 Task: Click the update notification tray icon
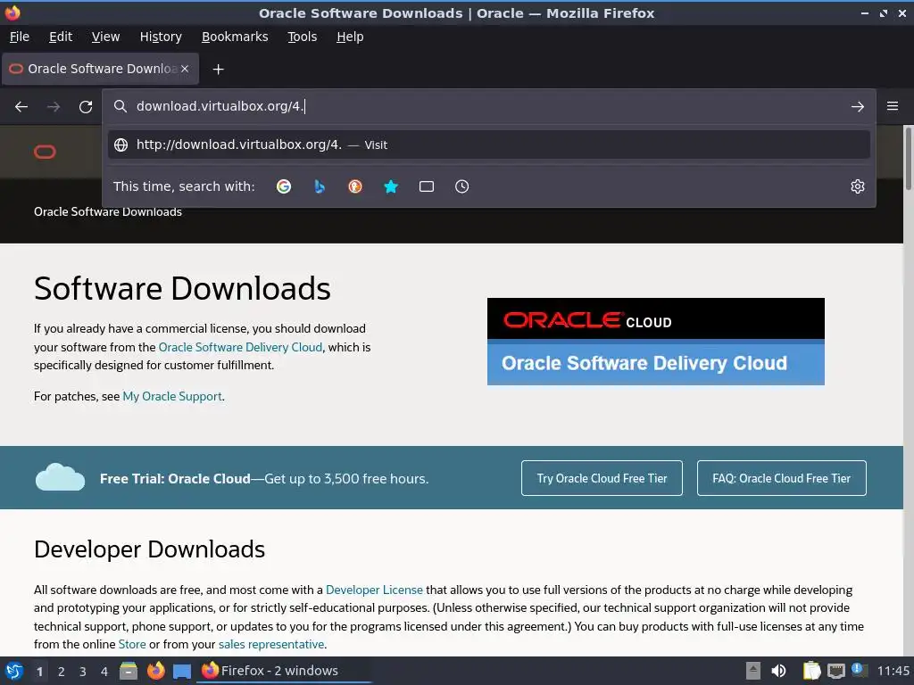pos(858,670)
